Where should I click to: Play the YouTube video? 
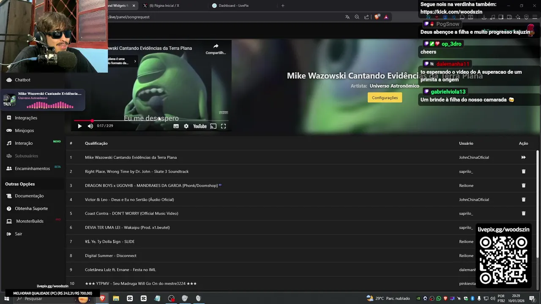click(x=79, y=126)
